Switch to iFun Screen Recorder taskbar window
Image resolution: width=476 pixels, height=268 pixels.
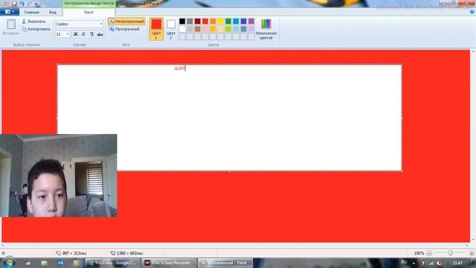(x=169, y=263)
